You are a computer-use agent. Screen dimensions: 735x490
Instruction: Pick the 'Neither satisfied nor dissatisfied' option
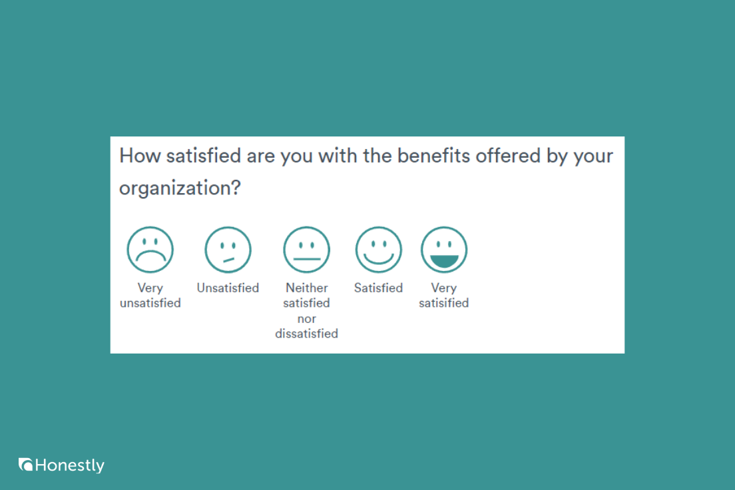tap(306, 248)
